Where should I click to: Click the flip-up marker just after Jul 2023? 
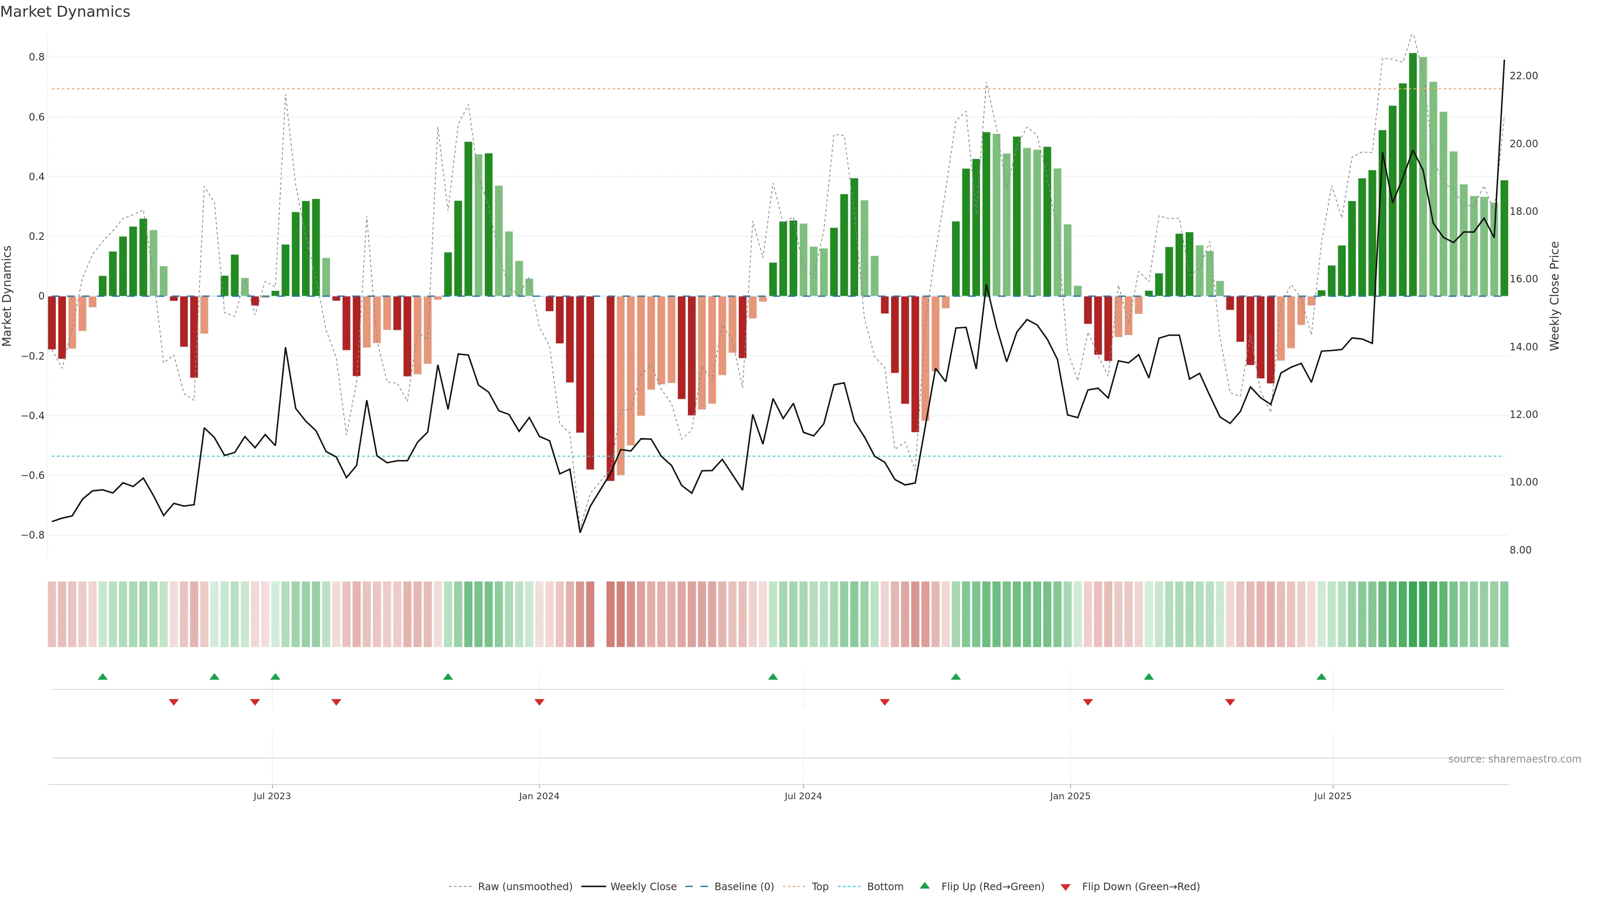click(x=275, y=677)
